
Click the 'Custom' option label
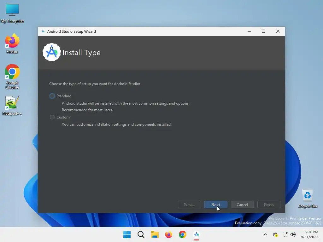(x=63, y=117)
